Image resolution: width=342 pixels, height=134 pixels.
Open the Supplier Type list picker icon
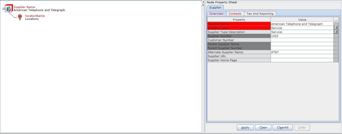pos(336,28)
